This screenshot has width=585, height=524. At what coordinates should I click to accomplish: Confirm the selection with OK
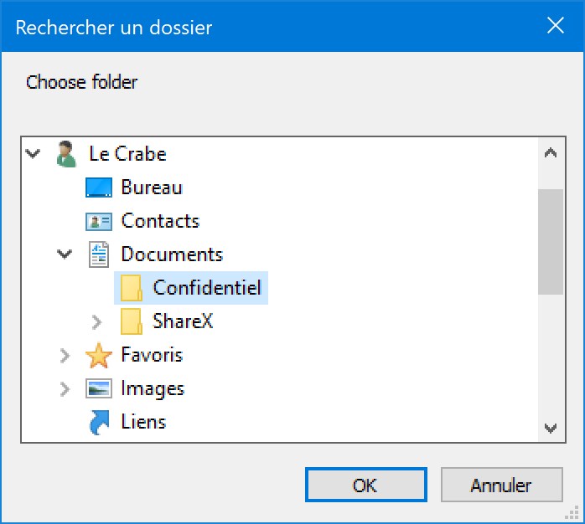366,485
